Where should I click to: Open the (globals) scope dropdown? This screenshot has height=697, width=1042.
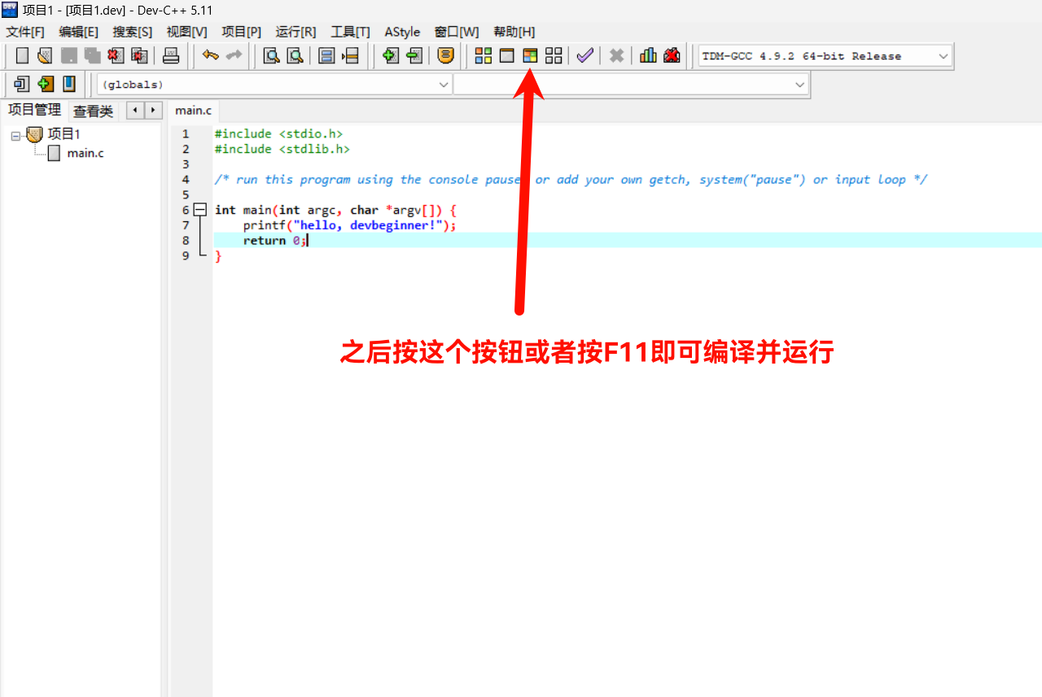click(x=274, y=85)
